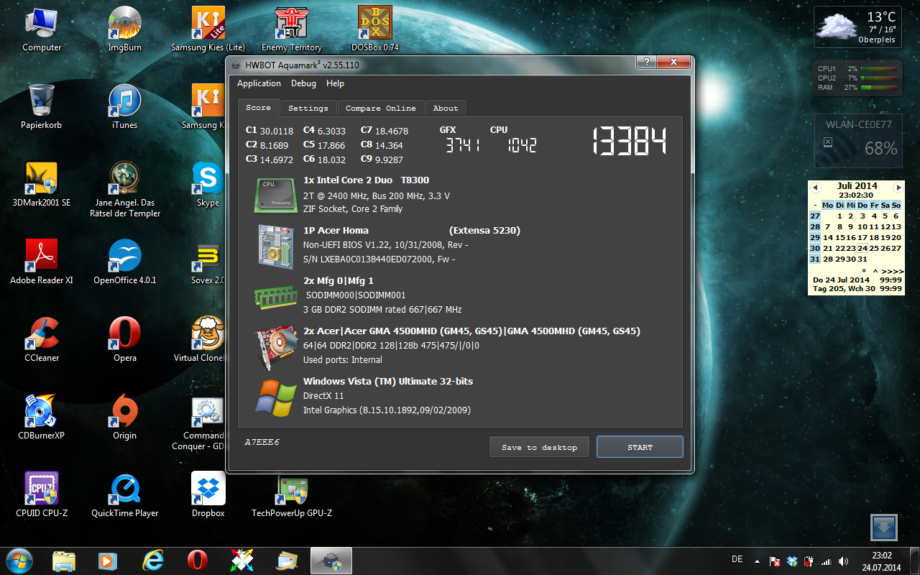Launch QuickTime Player shortcut

coord(124,494)
